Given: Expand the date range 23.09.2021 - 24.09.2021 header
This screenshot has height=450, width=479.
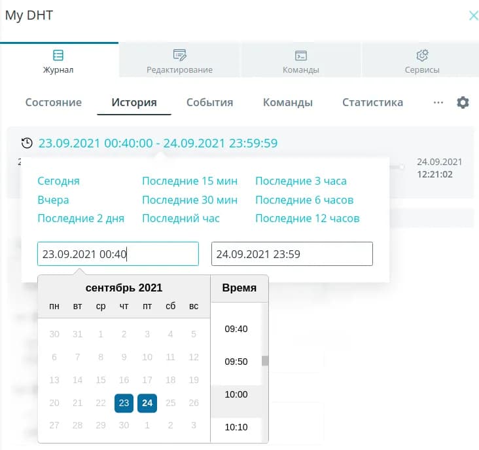Looking at the screenshot, I should 158,143.
